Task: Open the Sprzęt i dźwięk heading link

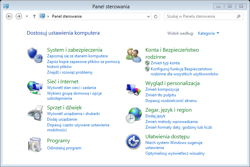Action: [x=64, y=108]
